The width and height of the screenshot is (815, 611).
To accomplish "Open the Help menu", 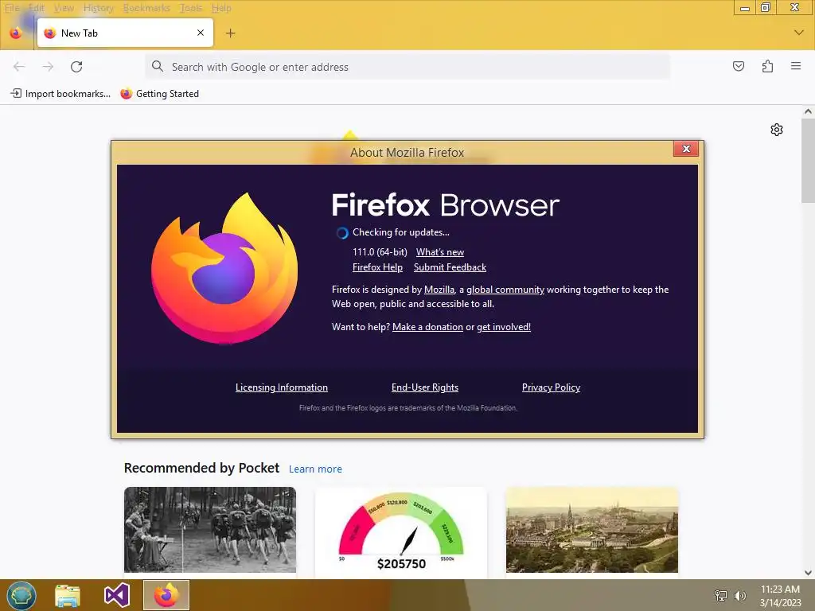I will [221, 8].
